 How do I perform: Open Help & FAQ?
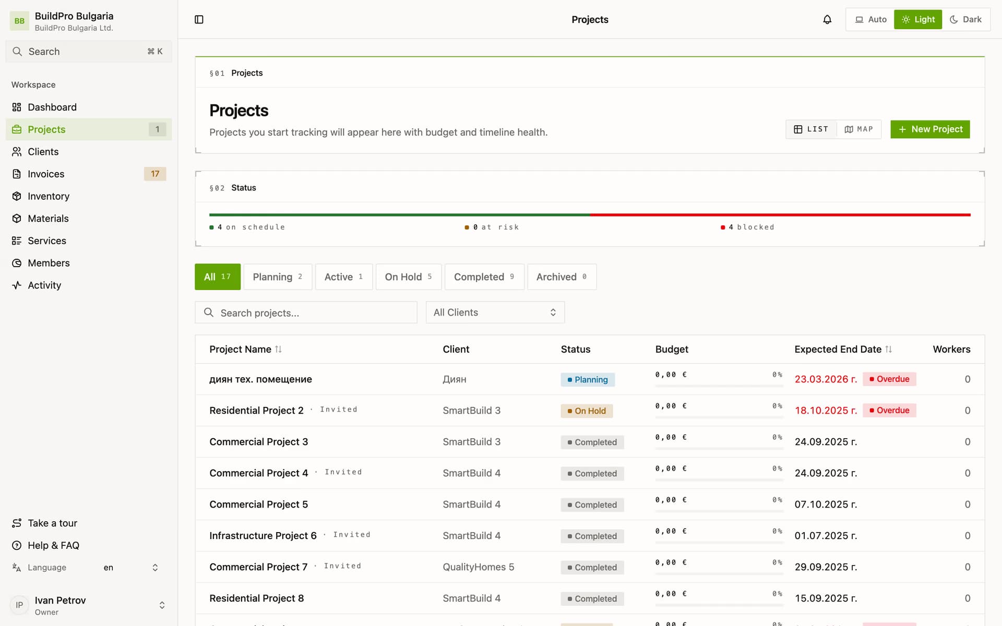tap(89, 545)
